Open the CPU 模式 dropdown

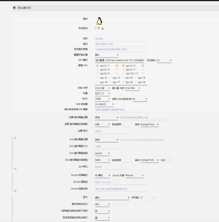coord(120,60)
